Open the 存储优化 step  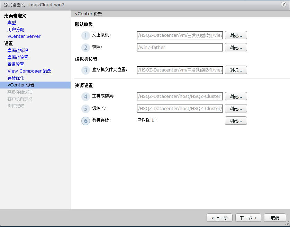click(x=16, y=78)
